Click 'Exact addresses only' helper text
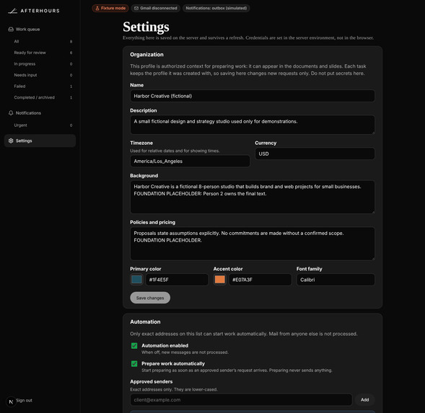This screenshot has height=413, width=425. (x=174, y=389)
